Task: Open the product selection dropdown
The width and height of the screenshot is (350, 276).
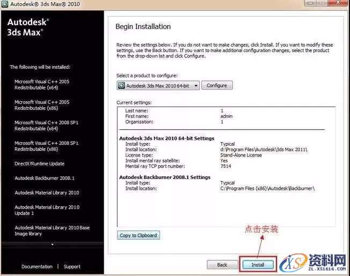Action: 158,86
